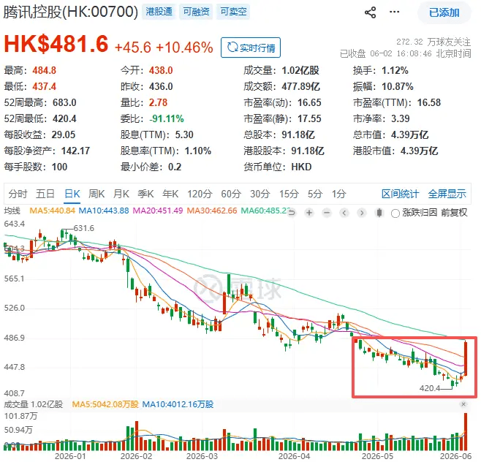This screenshot has height=462, width=481.
Task: Click the 成交额 477.89亿 value
Action: pos(301,86)
